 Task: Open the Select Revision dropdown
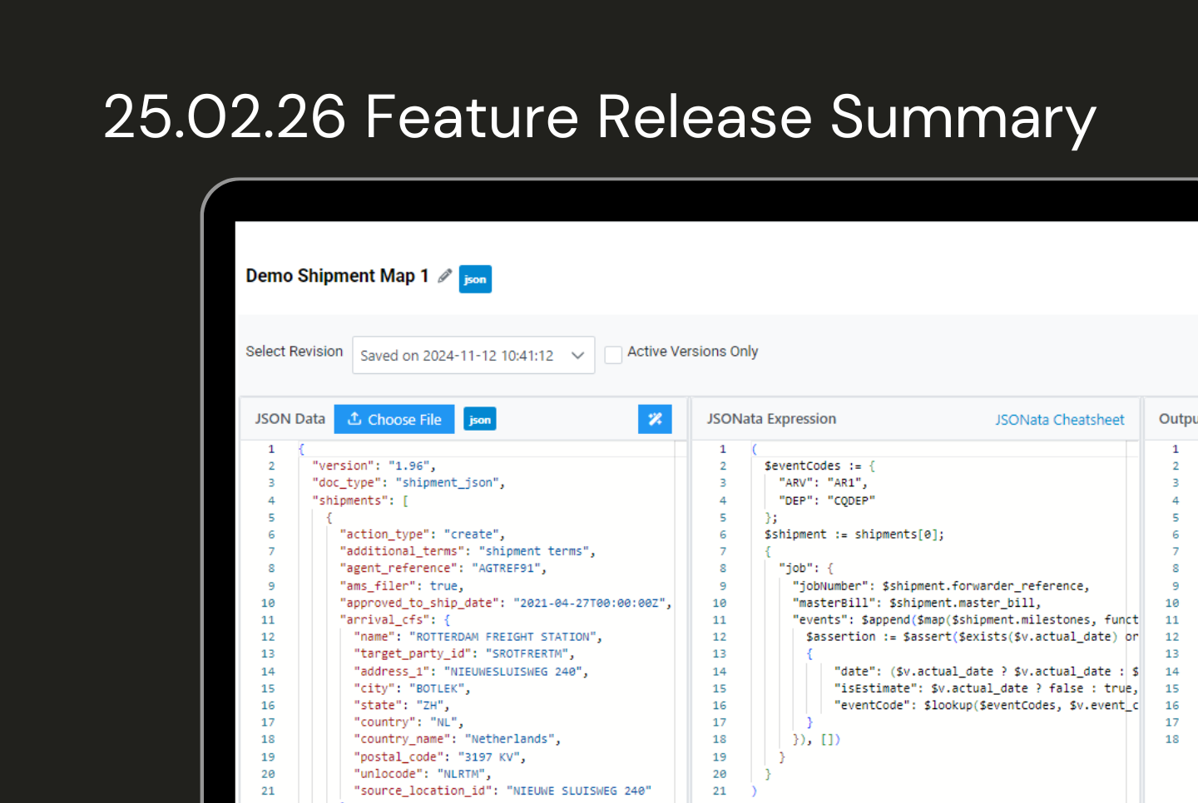click(x=473, y=355)
